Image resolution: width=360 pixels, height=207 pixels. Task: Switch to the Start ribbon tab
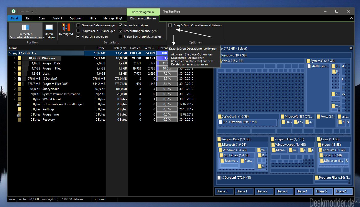pos(28,18)
